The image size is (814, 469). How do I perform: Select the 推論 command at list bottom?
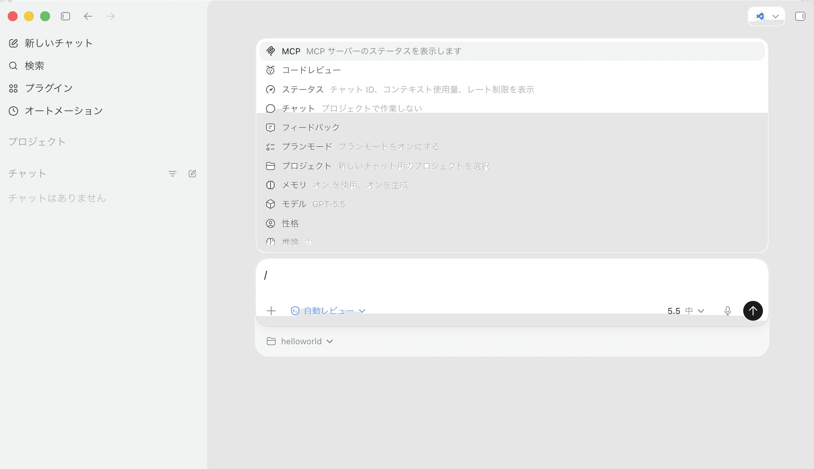[512, 242]
